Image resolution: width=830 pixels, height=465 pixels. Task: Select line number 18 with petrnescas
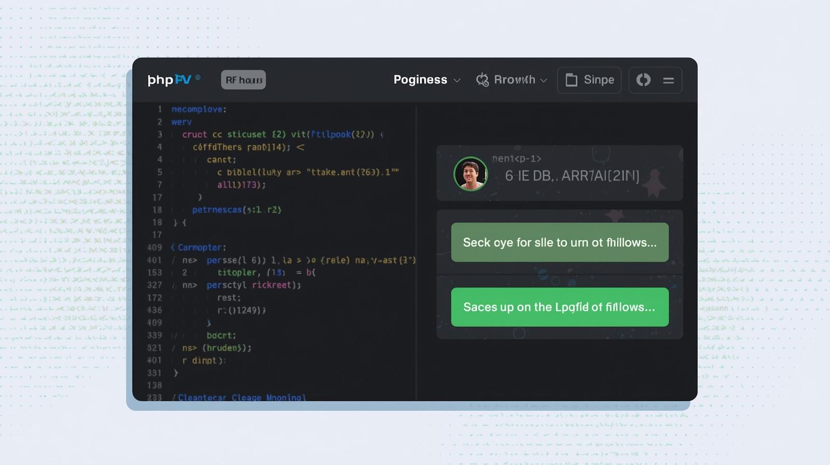pyautogui.click(x=157, y=210)
